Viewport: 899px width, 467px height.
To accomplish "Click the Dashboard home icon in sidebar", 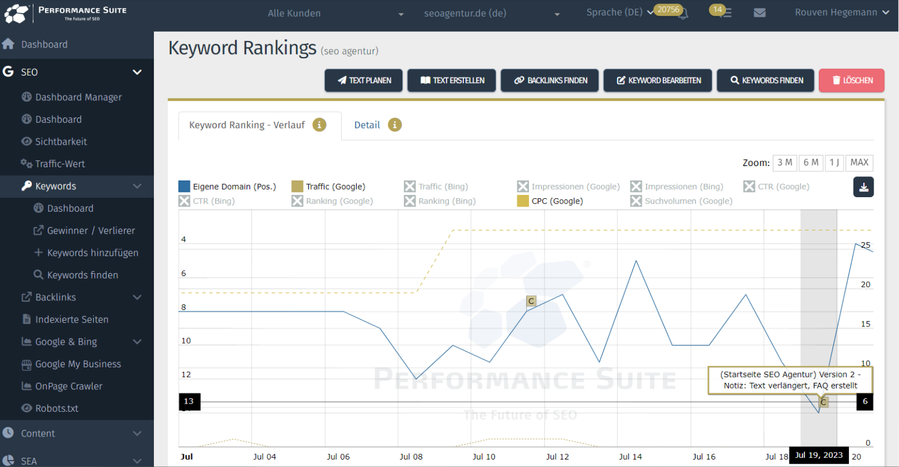I will (8, 44).
